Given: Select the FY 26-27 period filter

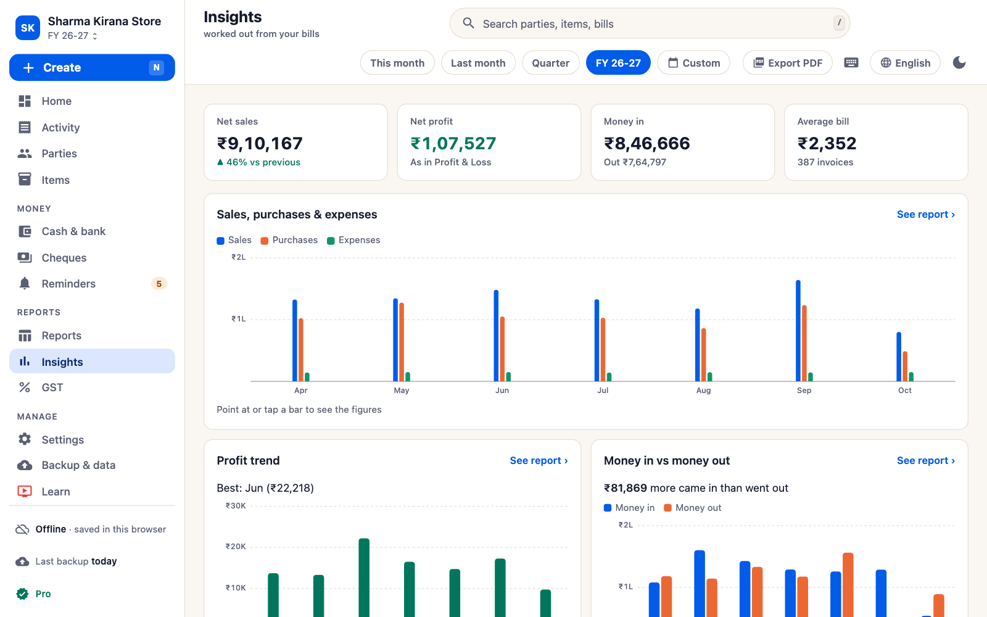Looking at the screenshot, I should point(618,62).
